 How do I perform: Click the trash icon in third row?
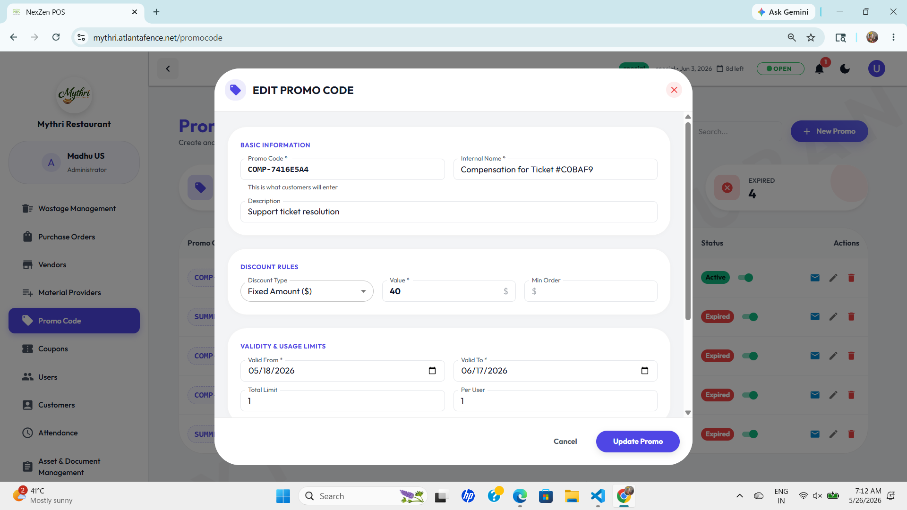851,356
